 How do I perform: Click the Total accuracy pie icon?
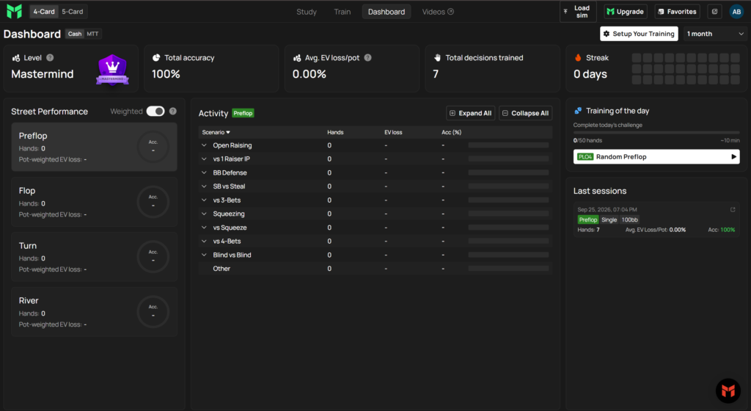(156, 57)
